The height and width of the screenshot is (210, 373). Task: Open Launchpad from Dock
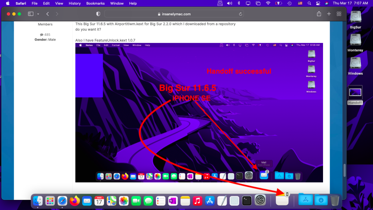tap(50, 201)
